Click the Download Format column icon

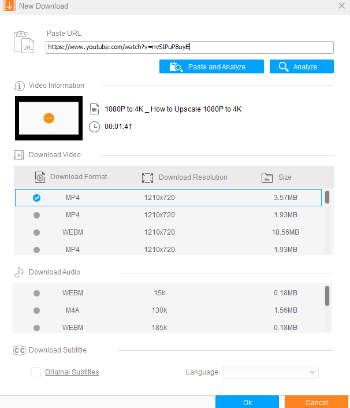click(40, 177)
